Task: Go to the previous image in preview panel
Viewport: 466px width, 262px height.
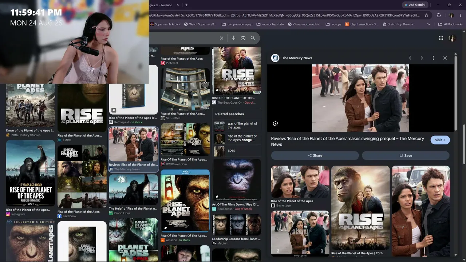Action: tap(410, 58)
